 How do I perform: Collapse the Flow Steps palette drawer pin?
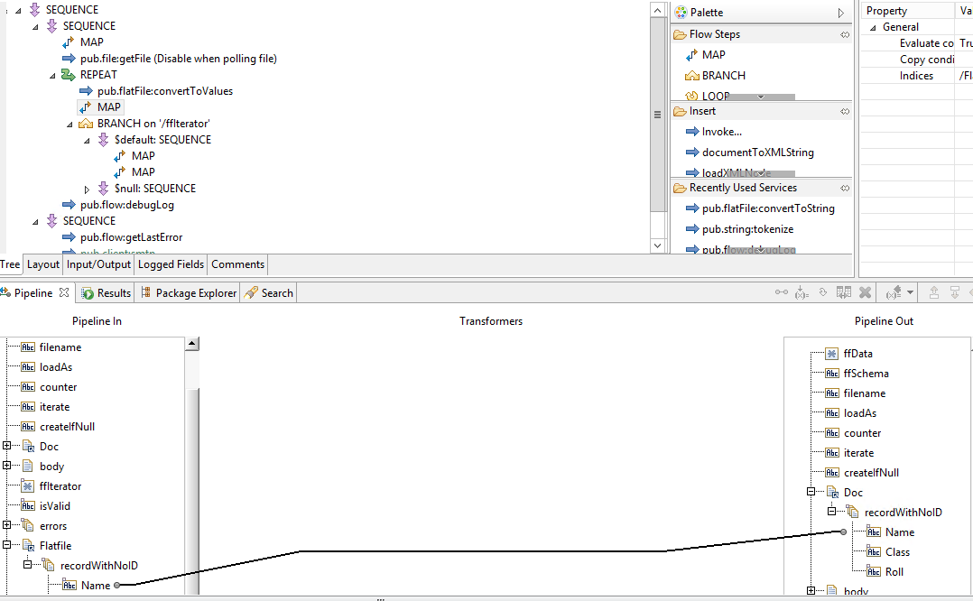click(845, 34)
